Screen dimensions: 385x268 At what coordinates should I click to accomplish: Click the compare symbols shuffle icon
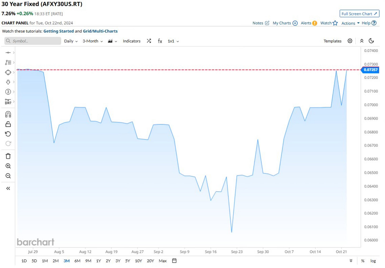[149, 41]
